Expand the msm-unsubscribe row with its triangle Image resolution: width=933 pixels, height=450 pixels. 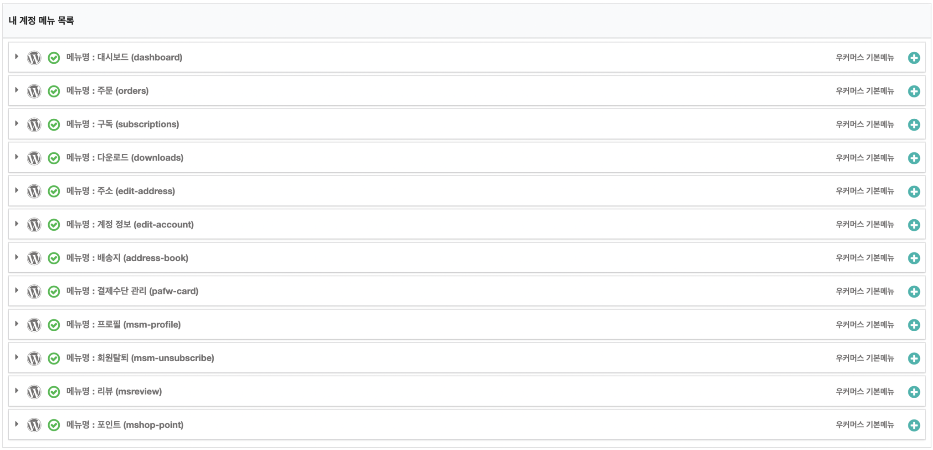click(17, 357)
